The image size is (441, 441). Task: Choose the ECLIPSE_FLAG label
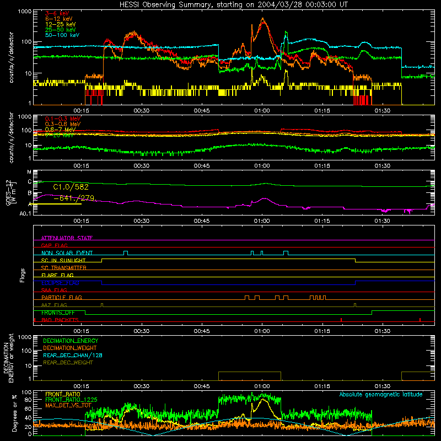pos(60,283)
